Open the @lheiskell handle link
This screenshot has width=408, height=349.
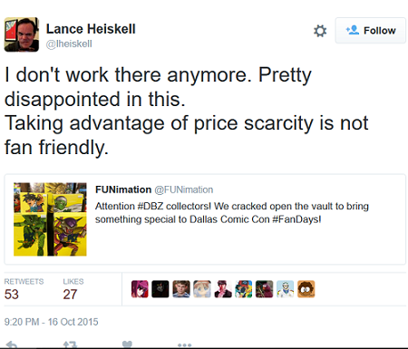coord(69,44)
